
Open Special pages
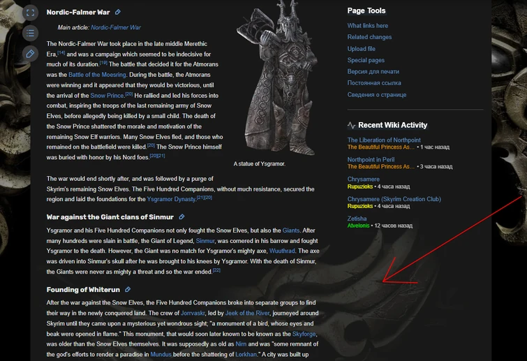pos(366,60)
